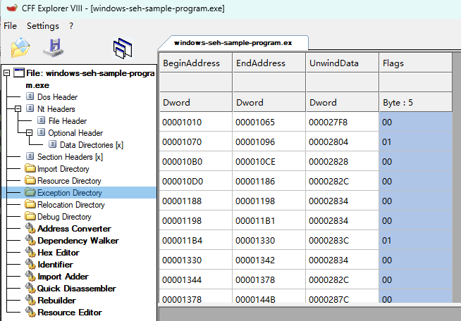Screen dimensions: 461x321
Task: Click the Data Directories page icon
Action: pos(52,144)
